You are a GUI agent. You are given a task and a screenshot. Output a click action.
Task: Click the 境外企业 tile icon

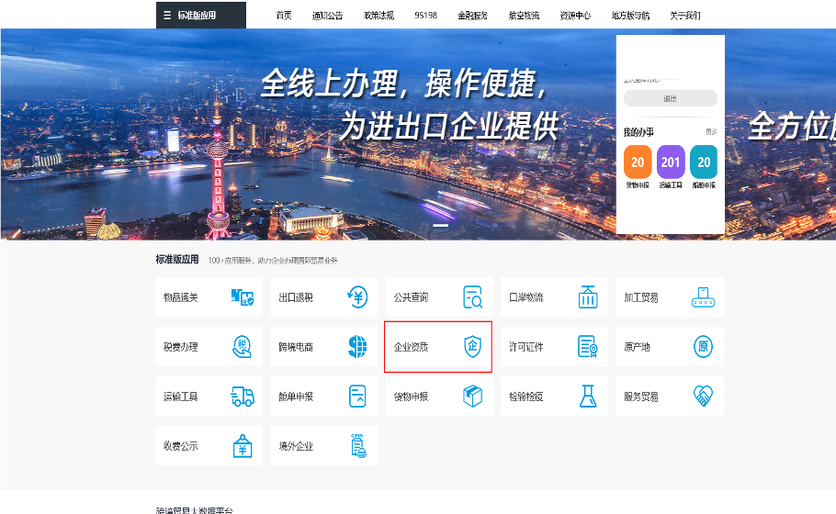click(358, 446)
